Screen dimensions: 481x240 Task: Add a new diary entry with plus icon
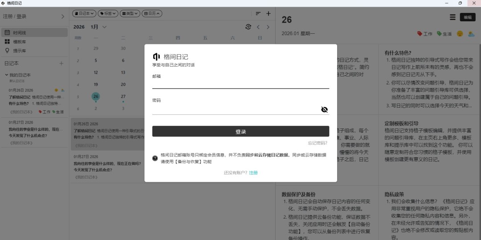269,13
